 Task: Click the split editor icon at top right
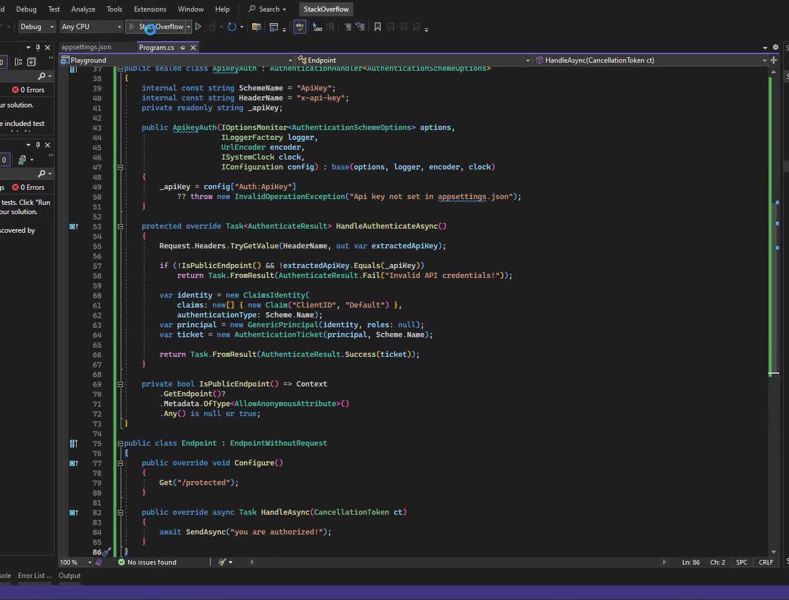click(773, 60)
